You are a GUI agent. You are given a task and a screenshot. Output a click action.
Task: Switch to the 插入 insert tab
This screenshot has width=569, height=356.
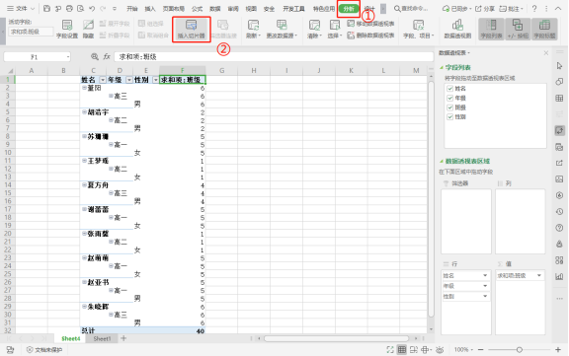click(150, 9)
